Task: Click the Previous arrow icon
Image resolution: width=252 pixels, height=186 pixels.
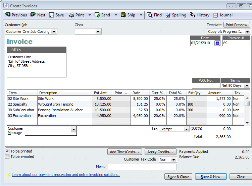Action: [8, 15]
